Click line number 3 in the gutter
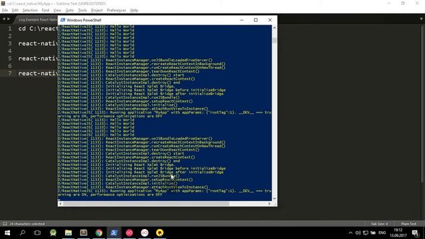The image size is (425, 239). pyautogui.click(x=10, y=43)
